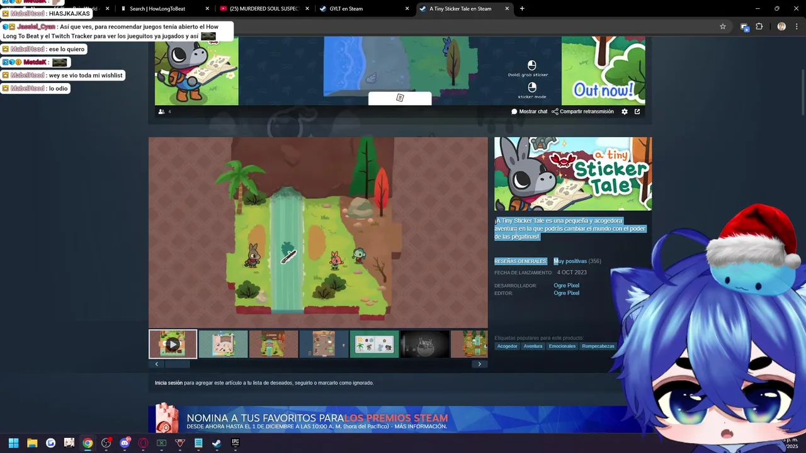
Task: Open editor Ogre Pixel link
Action: click(x=566, y=293)
